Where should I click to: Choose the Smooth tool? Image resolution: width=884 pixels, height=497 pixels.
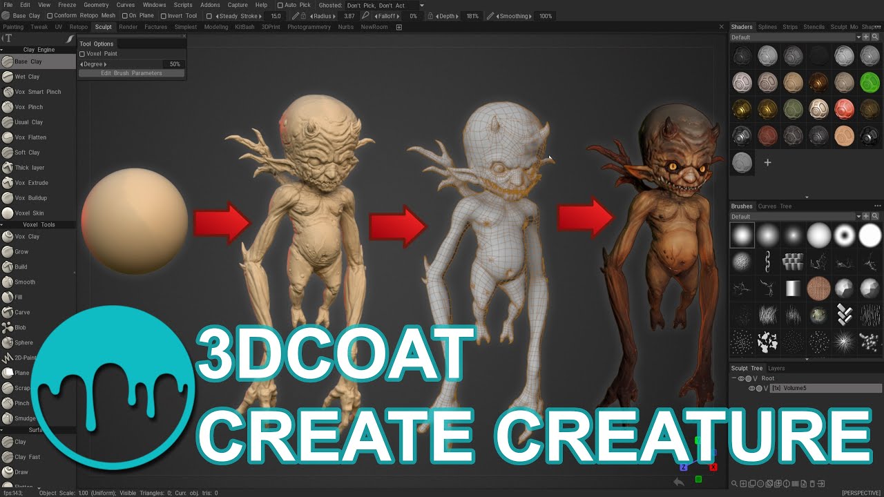(38, 282)
